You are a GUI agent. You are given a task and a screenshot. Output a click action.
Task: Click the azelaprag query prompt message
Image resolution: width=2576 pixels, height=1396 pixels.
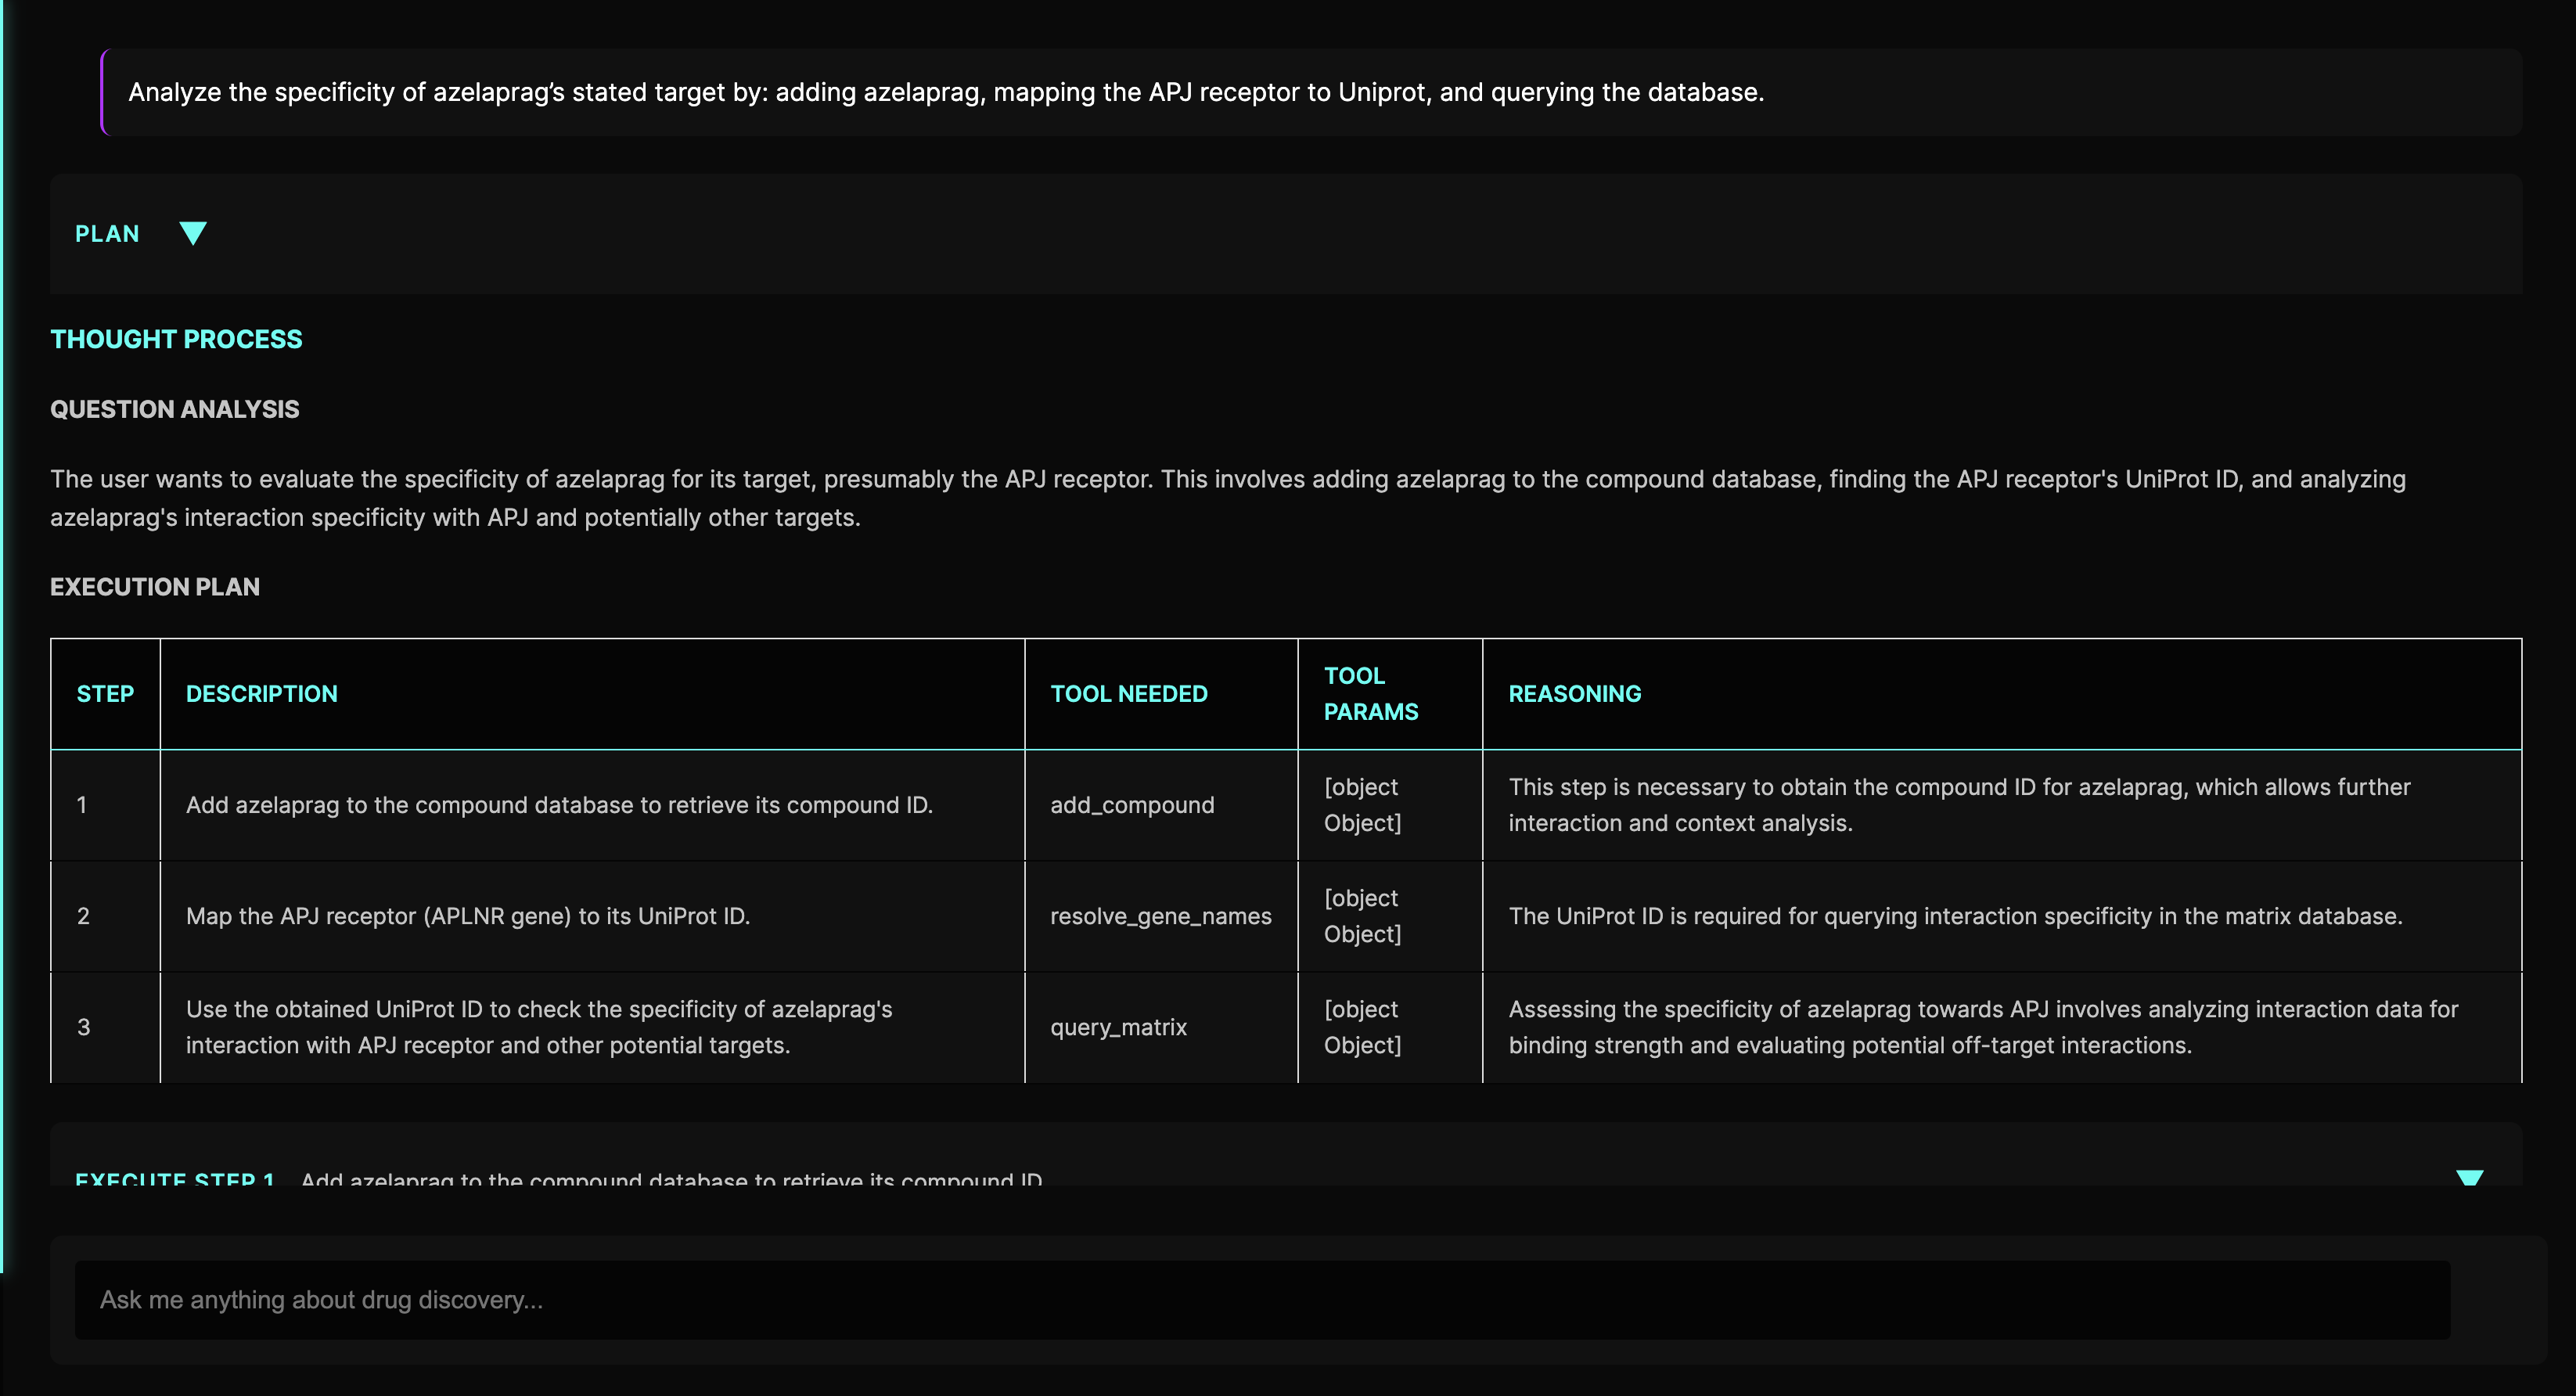pyautogui.click(x=945, y=92)
